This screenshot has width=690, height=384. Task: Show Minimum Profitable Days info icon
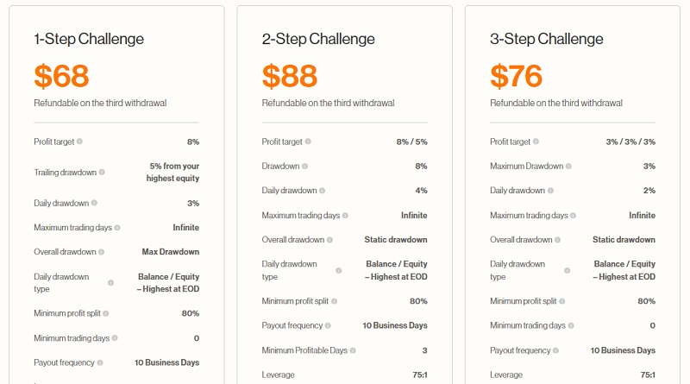tap(353, 350)
